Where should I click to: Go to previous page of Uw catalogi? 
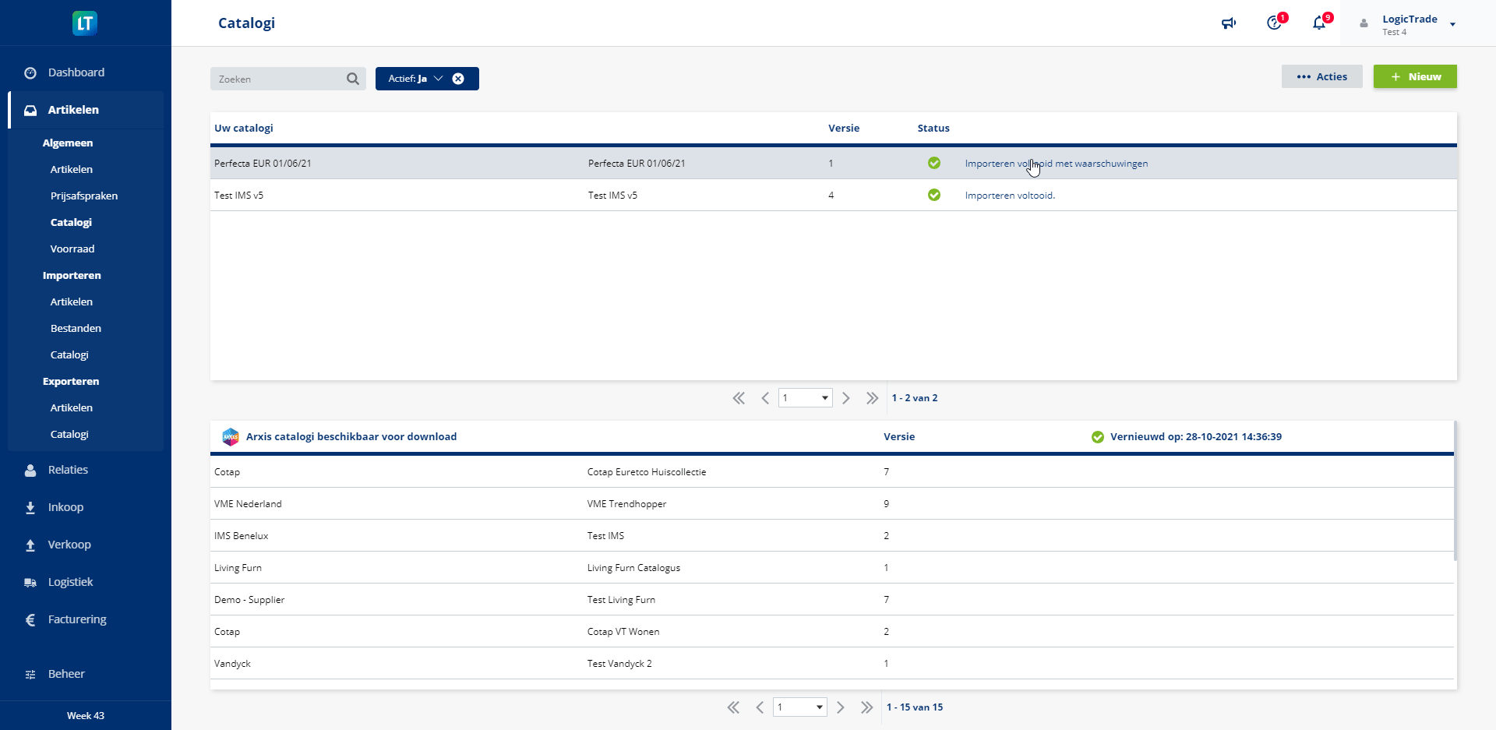tap(765, 398)
